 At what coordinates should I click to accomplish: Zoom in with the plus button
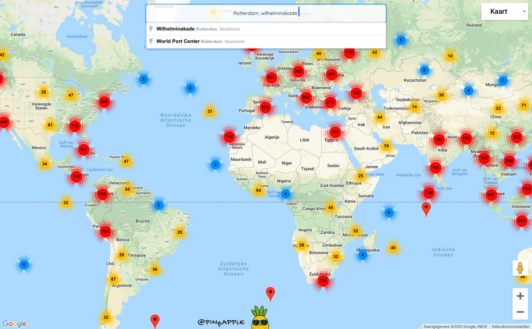point(520,296)
